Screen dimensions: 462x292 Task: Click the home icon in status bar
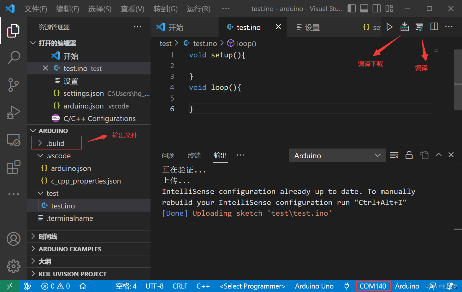[x=83, y=286]
